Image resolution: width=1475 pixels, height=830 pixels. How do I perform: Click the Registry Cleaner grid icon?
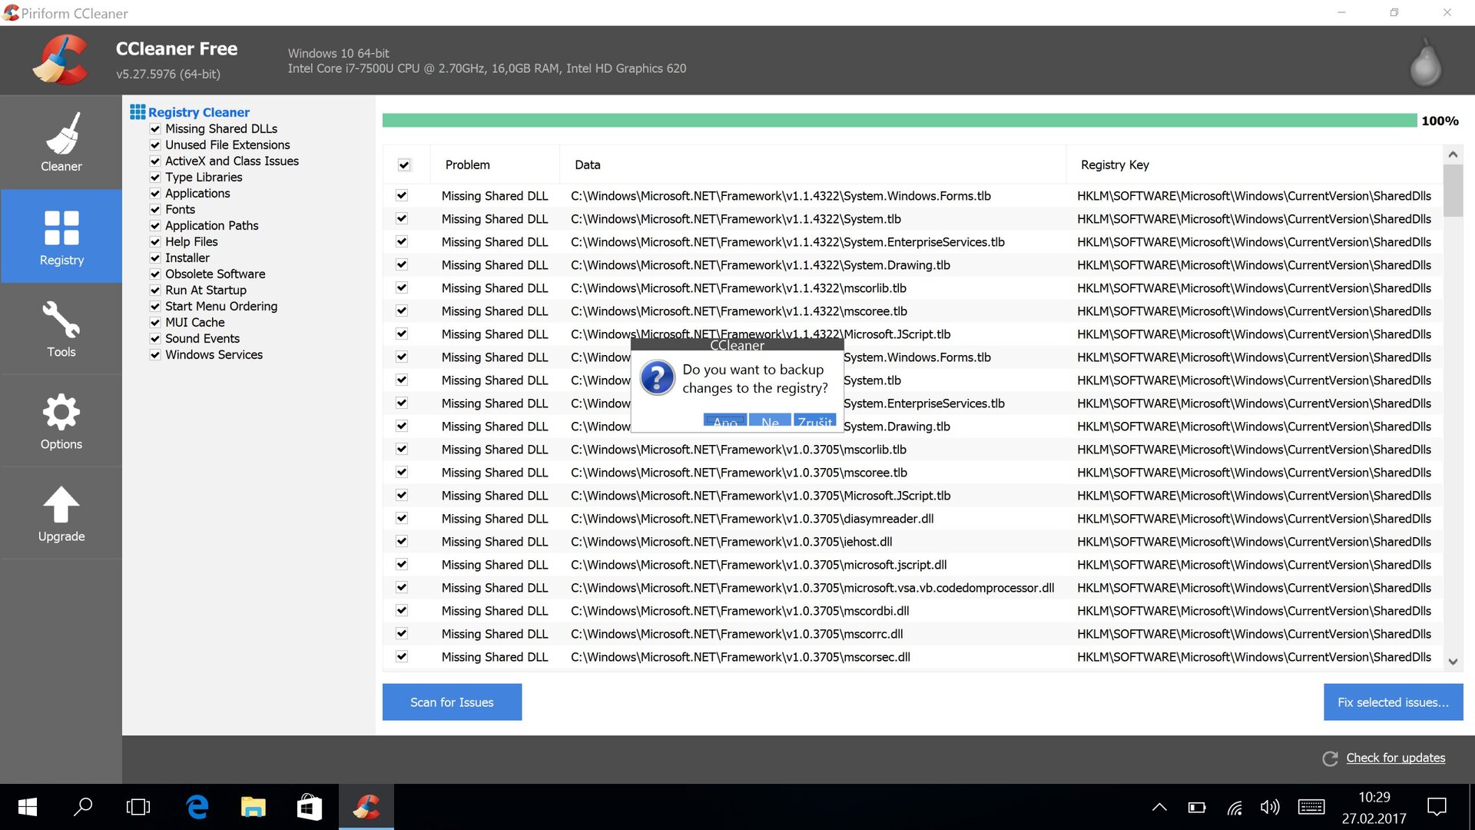(x=138, y=112)
